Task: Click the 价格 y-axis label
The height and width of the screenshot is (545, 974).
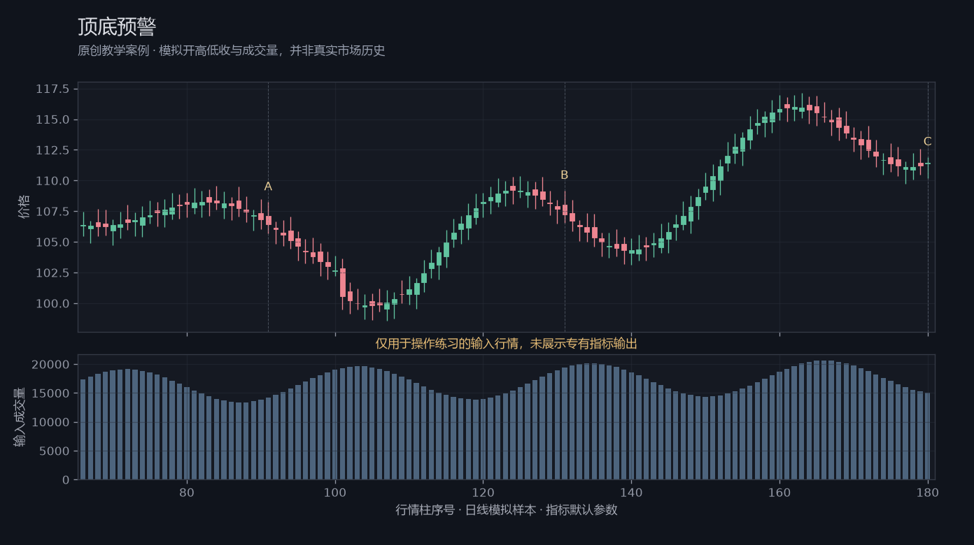Action: point(24,207)
